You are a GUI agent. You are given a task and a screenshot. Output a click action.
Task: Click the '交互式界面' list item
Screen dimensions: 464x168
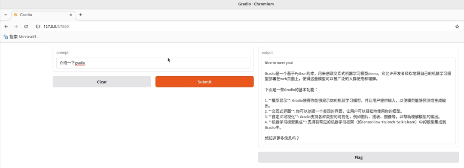pyautogui.click(x=334, y=111)
